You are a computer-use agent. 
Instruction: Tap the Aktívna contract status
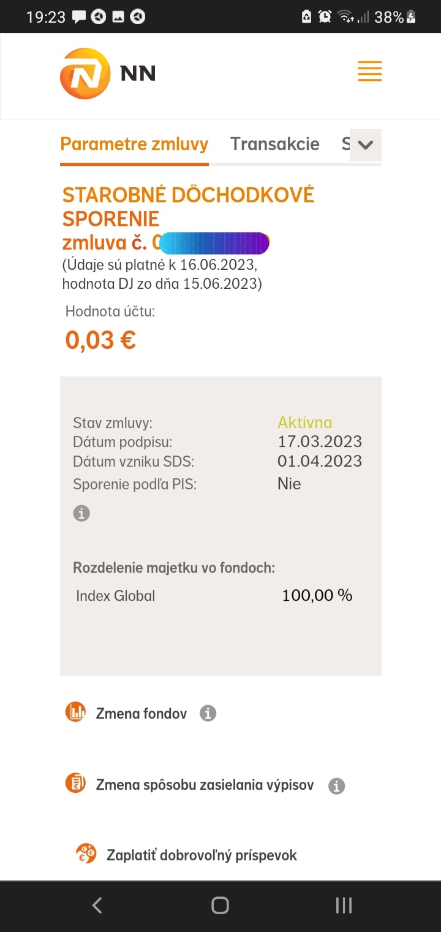click(x=304, y=422)
